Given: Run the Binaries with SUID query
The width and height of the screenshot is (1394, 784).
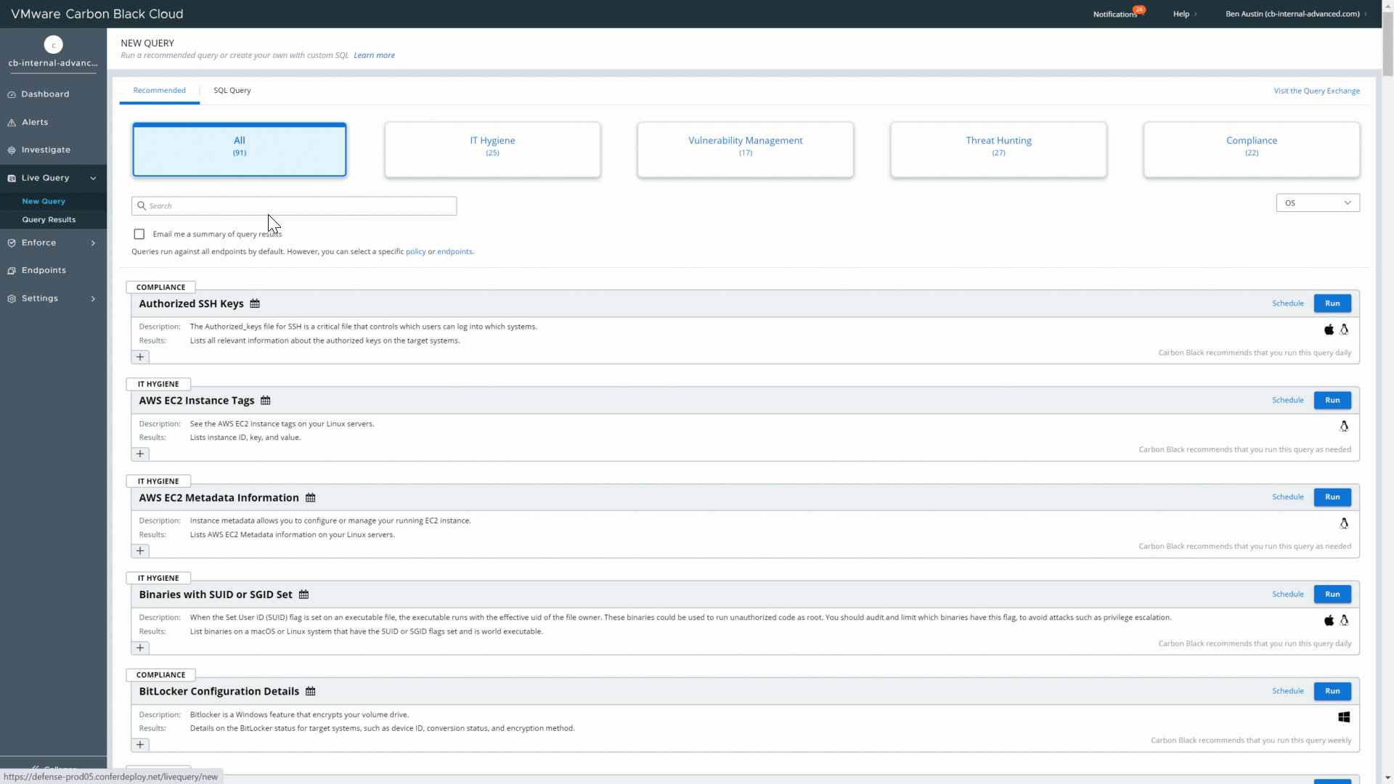Looking at the screenshot, I should pos(1332,595).
